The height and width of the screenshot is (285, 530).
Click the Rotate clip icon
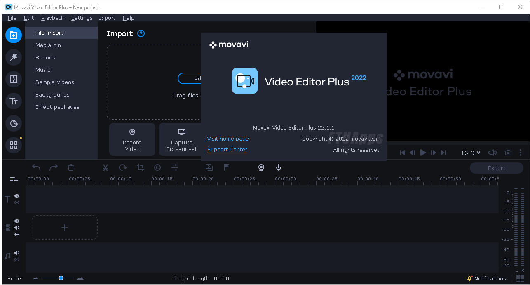tap(123, 167)
